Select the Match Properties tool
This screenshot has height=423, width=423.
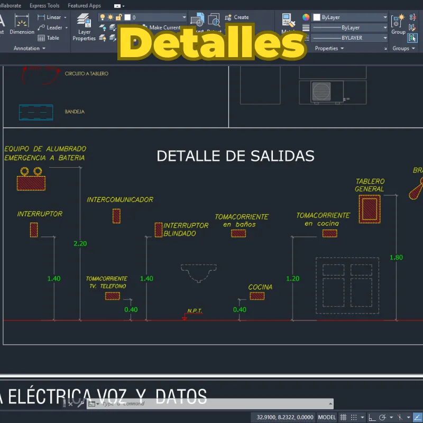point(287,22)
